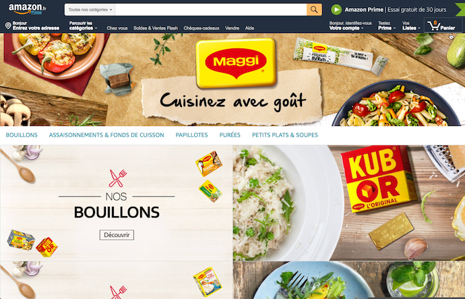Open the Soldes & Ventes Flash link
This screenshot has width=465, height=299.
click(156, 28)
